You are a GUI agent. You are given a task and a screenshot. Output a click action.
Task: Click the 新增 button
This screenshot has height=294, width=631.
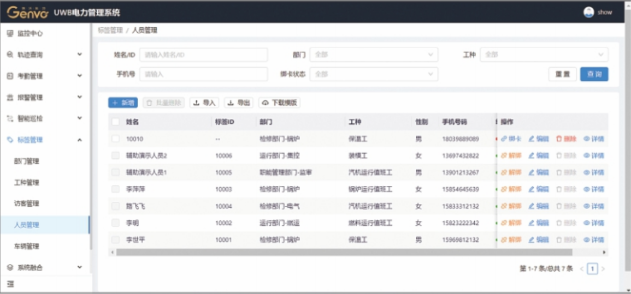coord(123,103)
